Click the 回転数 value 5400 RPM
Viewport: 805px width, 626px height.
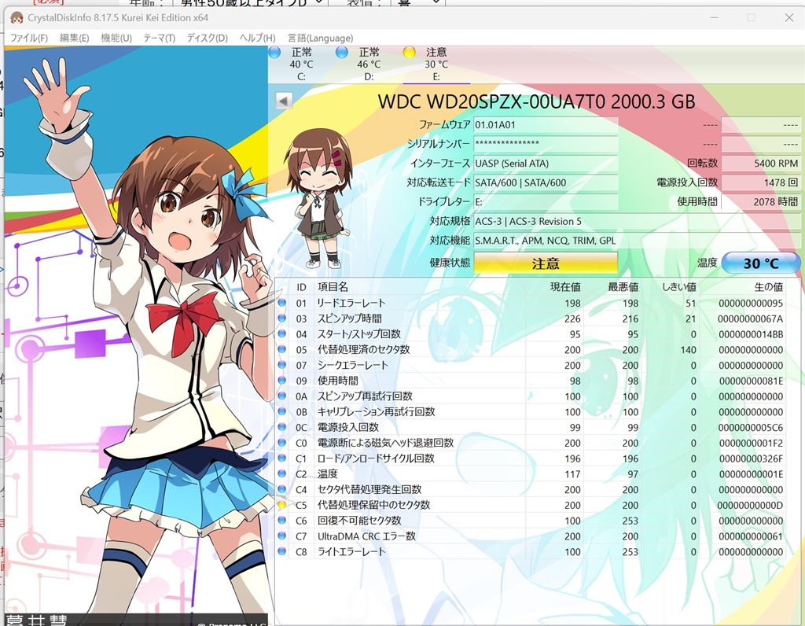point(761,164)
